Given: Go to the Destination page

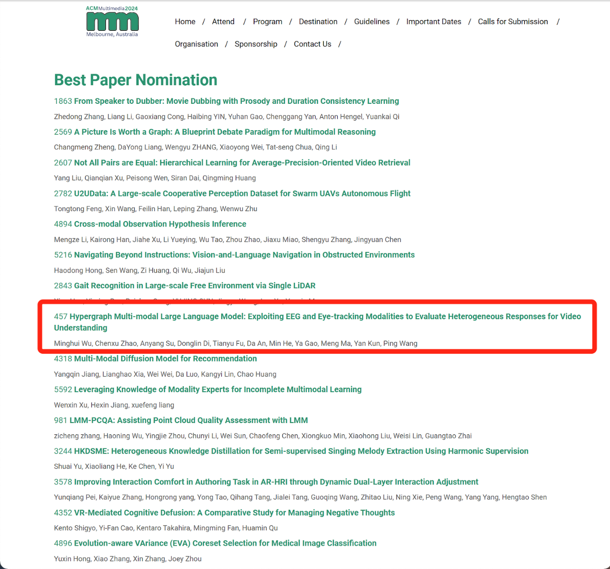Looking at the screenshot, I should coord(318,22).
